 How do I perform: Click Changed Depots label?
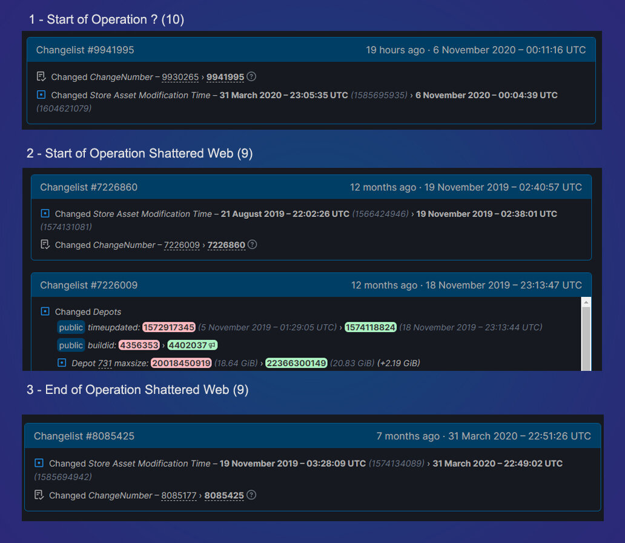click(88, 312)
